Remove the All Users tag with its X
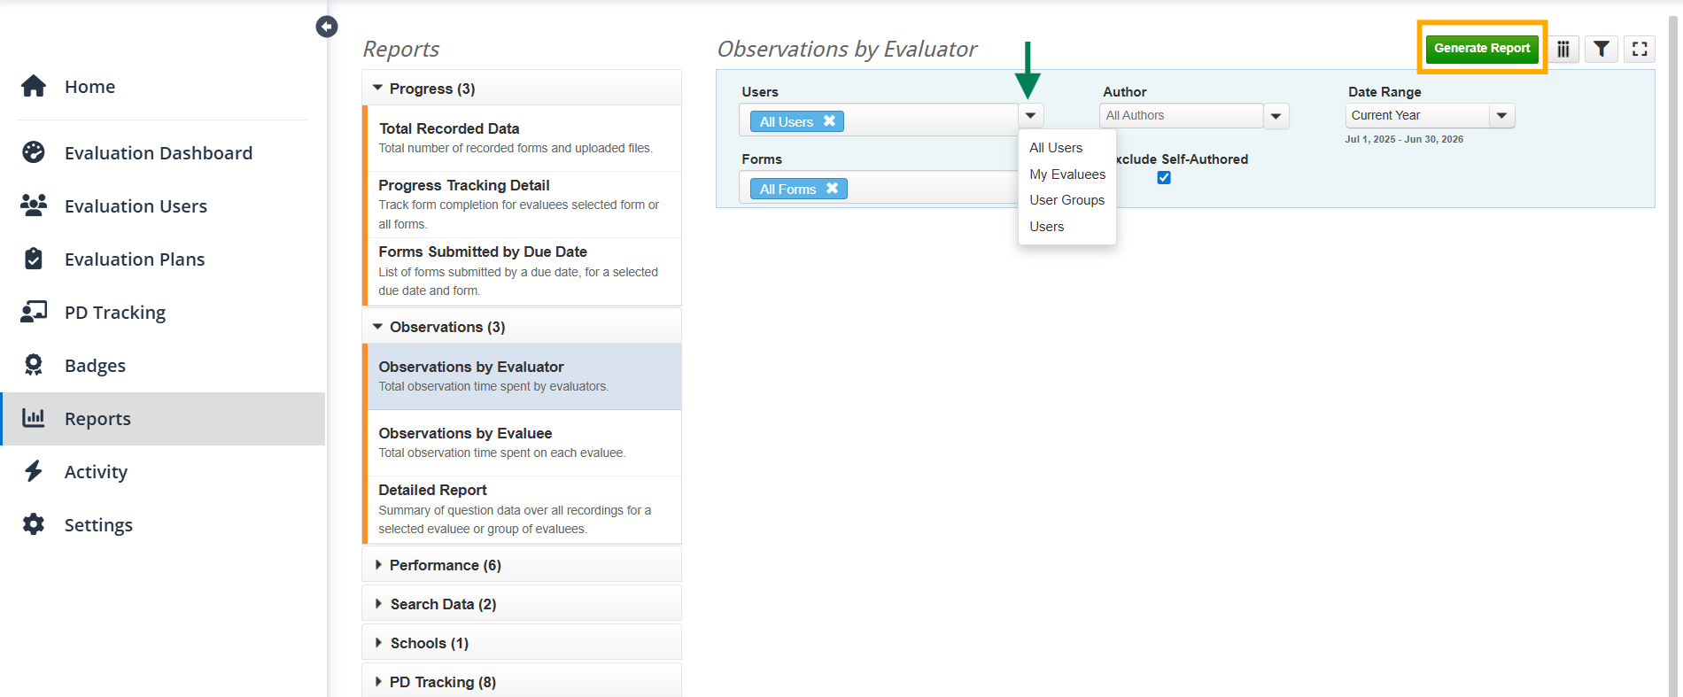This screenshot has height=697, width=1683. click(830, 121)
